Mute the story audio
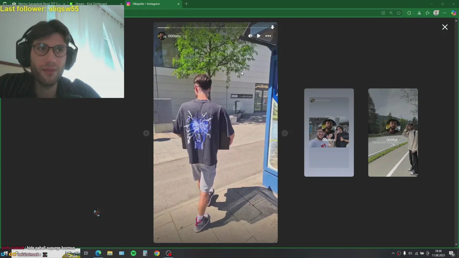 (x=250, y=36)
